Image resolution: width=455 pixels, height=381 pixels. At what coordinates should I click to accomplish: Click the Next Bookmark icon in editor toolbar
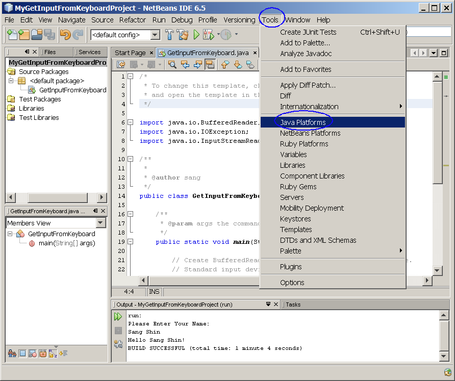(x=238, y=65)
